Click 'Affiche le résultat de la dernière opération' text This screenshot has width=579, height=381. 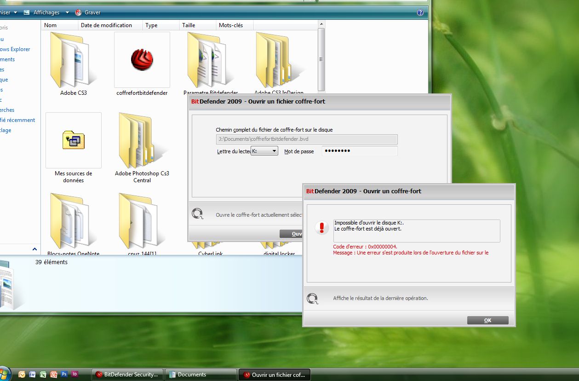coord(381,298)
